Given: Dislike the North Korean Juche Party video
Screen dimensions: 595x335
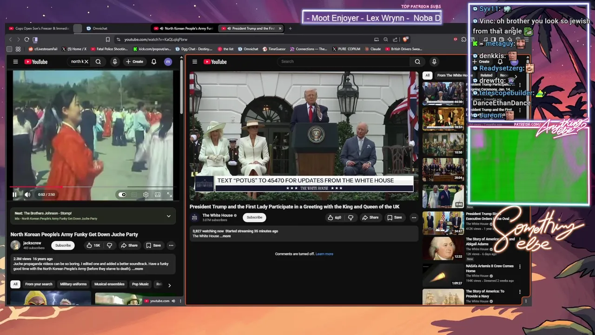Looking at the screenshot, I should [110, 245].
